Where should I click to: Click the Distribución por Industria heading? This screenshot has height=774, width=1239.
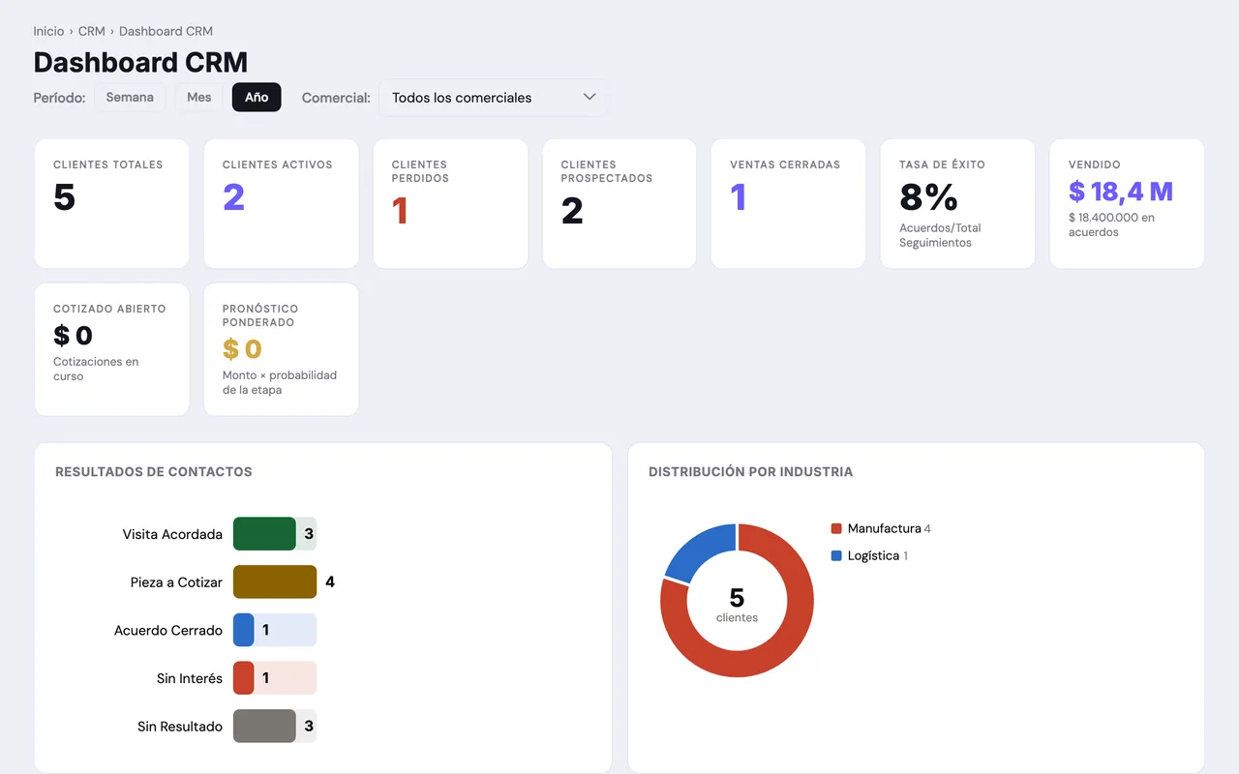coord(751,472)
